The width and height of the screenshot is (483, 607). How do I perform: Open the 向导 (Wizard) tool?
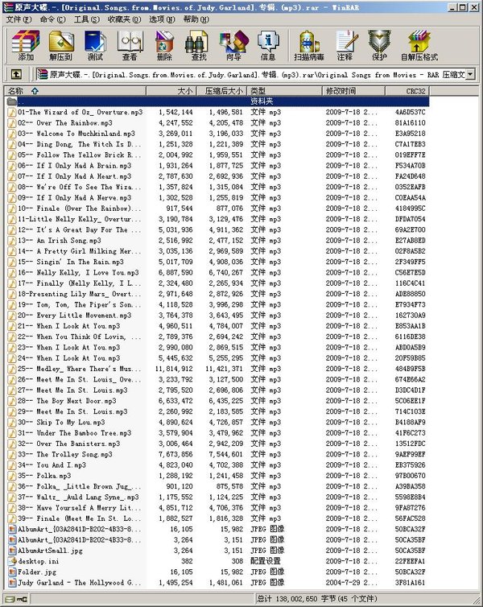(x=233, y=45)
